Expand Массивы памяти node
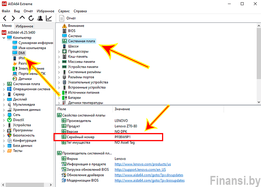 59,62
